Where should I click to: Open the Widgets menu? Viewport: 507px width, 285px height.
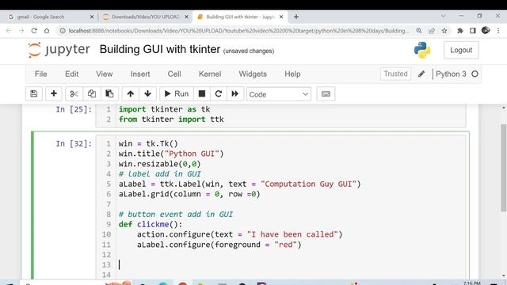pyautogui.click(x=253, y=74)
